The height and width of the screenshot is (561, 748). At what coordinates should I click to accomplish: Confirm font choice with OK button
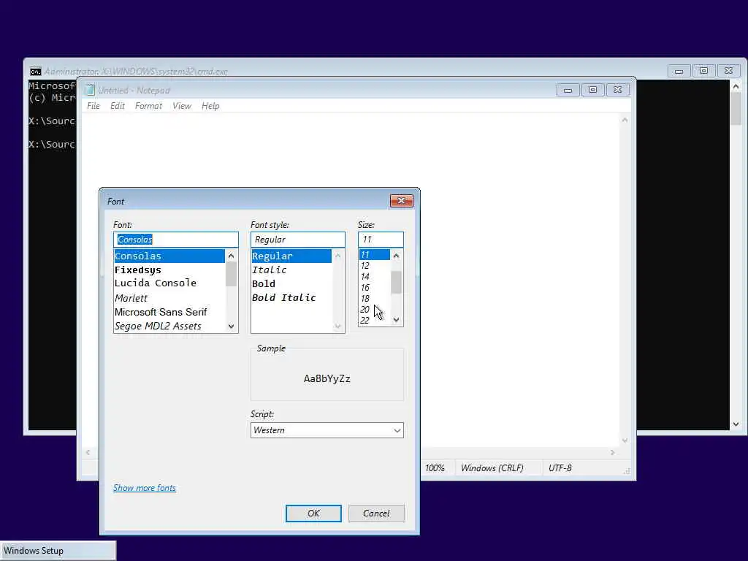313,514
